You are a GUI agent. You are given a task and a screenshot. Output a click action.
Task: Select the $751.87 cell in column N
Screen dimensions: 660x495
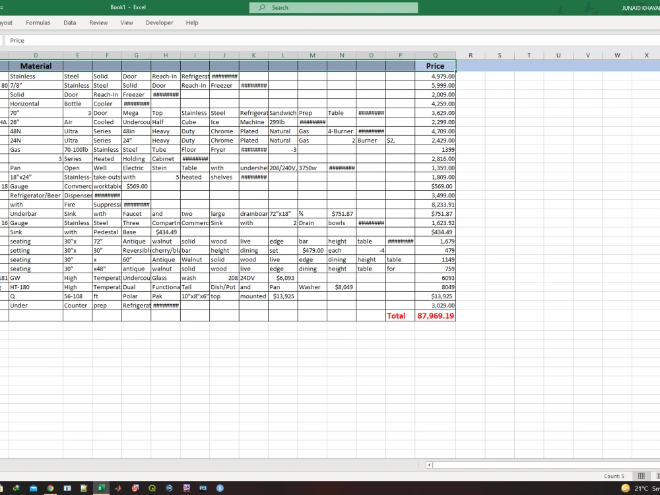point(341,214)
